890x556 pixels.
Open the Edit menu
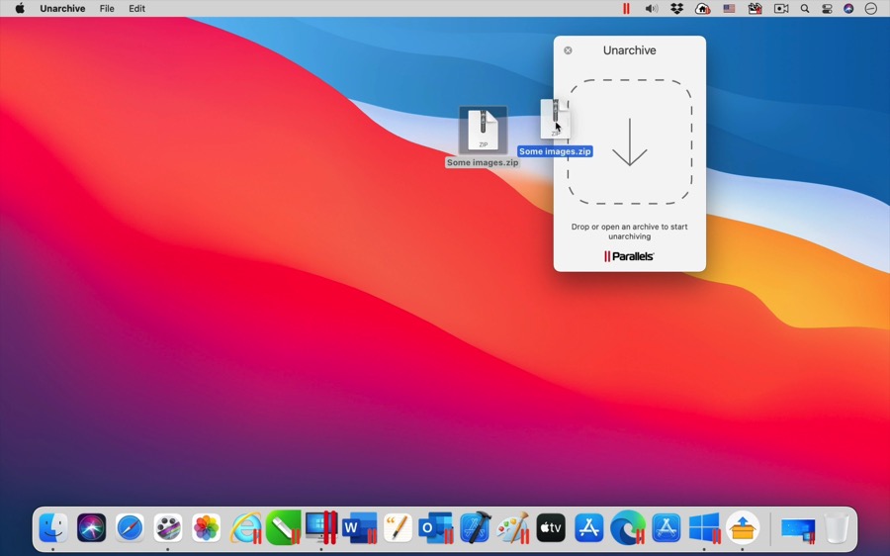(x=137, y=9)
